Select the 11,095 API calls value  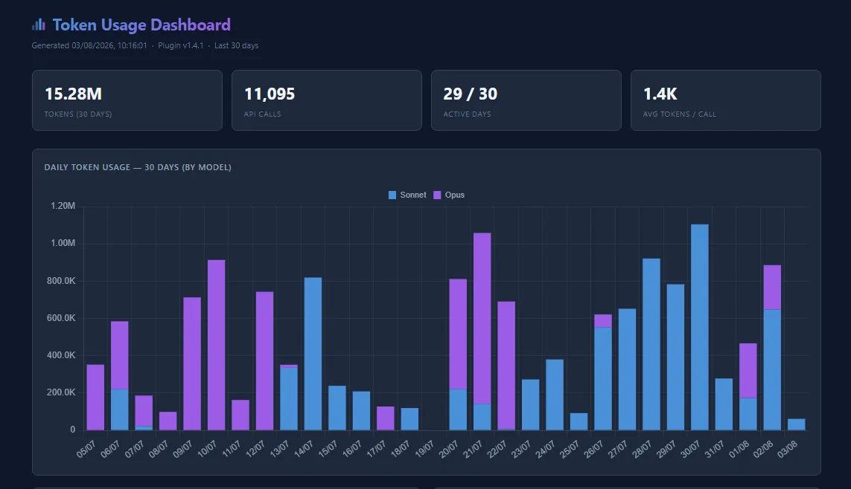pyautogui.click(x=270, y=94)
